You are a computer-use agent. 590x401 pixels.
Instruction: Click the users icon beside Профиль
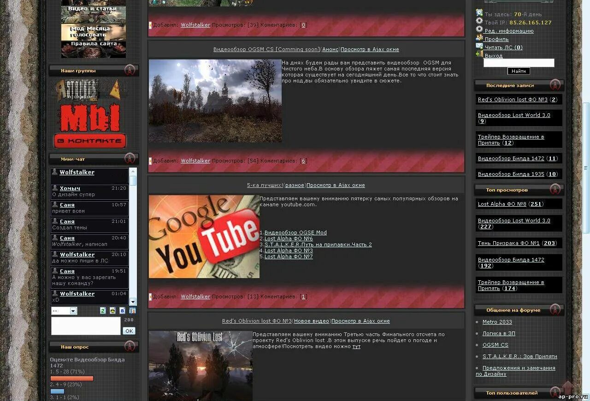(x=479, y=38)
